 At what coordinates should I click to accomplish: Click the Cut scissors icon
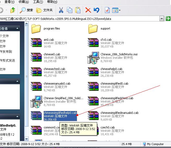(61, 10)
